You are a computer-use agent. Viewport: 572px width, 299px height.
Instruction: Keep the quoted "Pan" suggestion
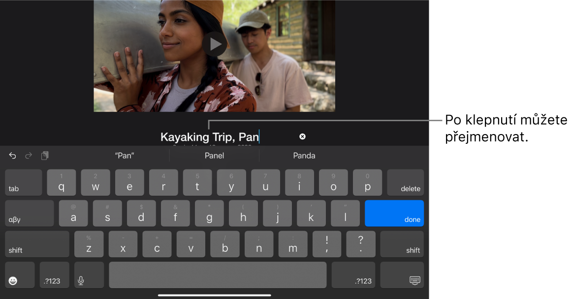[125, 156]
